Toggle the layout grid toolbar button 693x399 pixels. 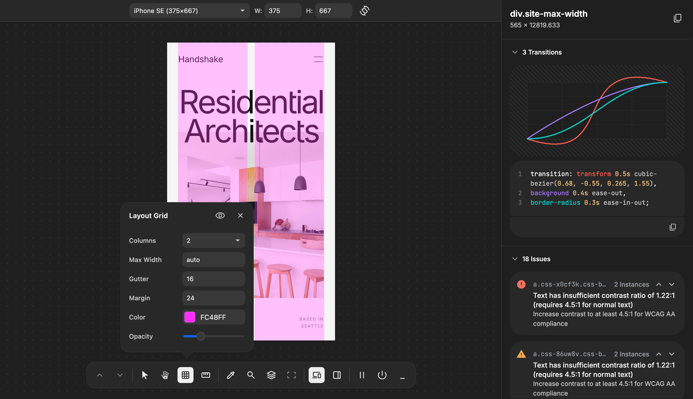(x=185, y=375)
